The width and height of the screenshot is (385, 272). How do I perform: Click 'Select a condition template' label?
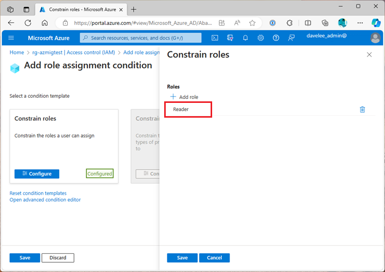pyautogui.click(x=40, y=96)
